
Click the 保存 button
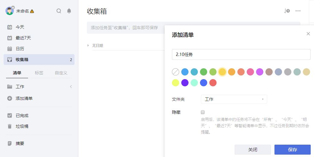[292, 149]
